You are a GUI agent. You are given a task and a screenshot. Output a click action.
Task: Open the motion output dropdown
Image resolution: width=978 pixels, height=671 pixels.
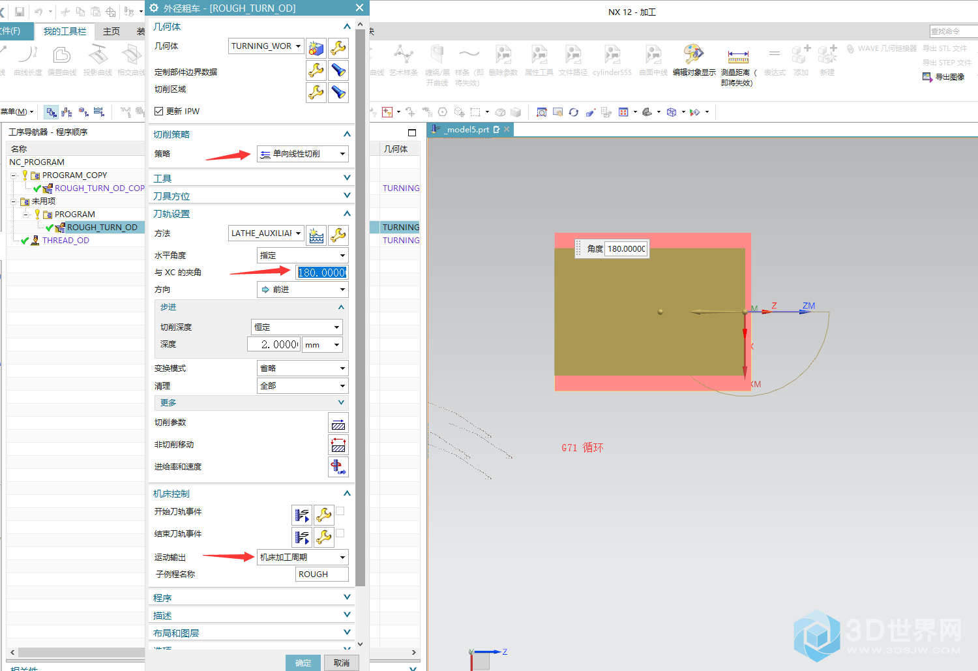pyautogui.click(x=303, y=558)
